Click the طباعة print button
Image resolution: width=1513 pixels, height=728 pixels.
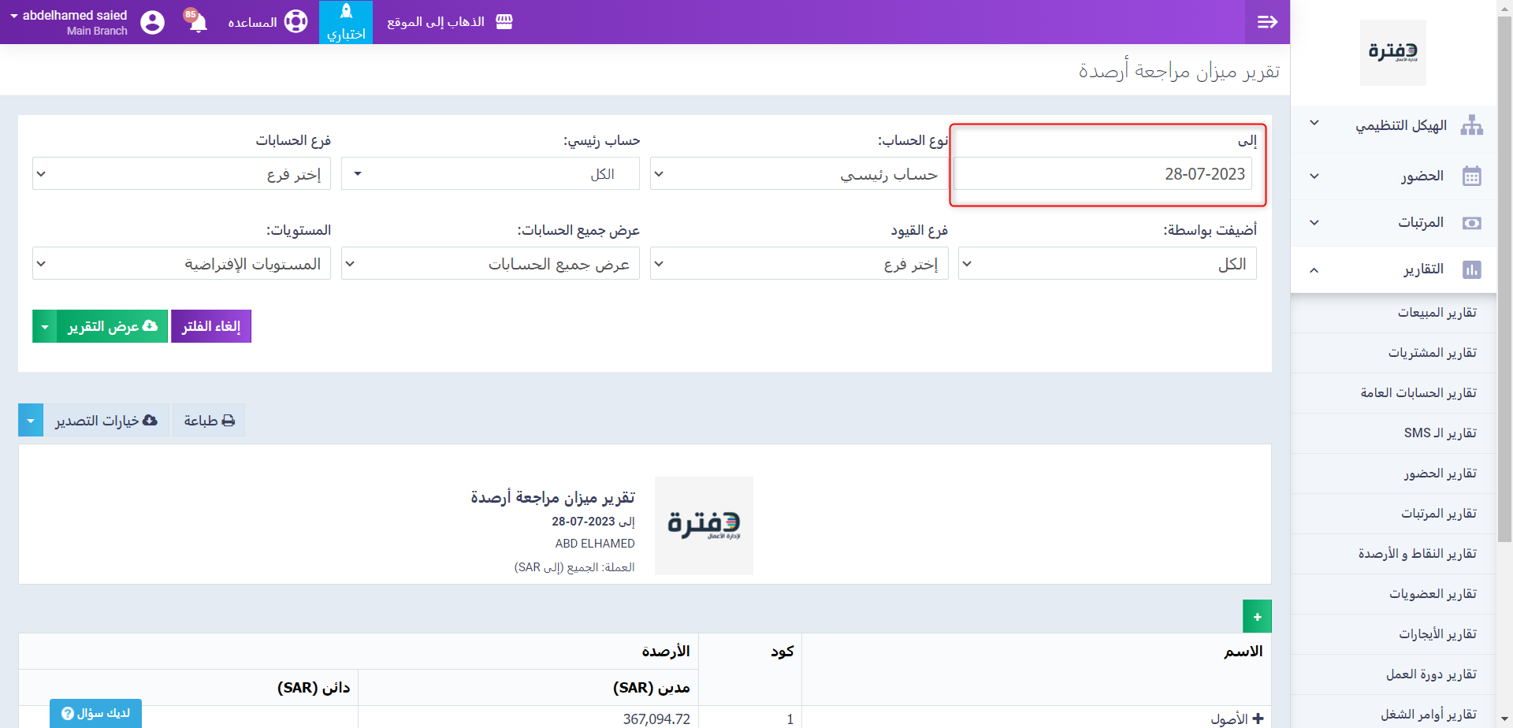209,421
